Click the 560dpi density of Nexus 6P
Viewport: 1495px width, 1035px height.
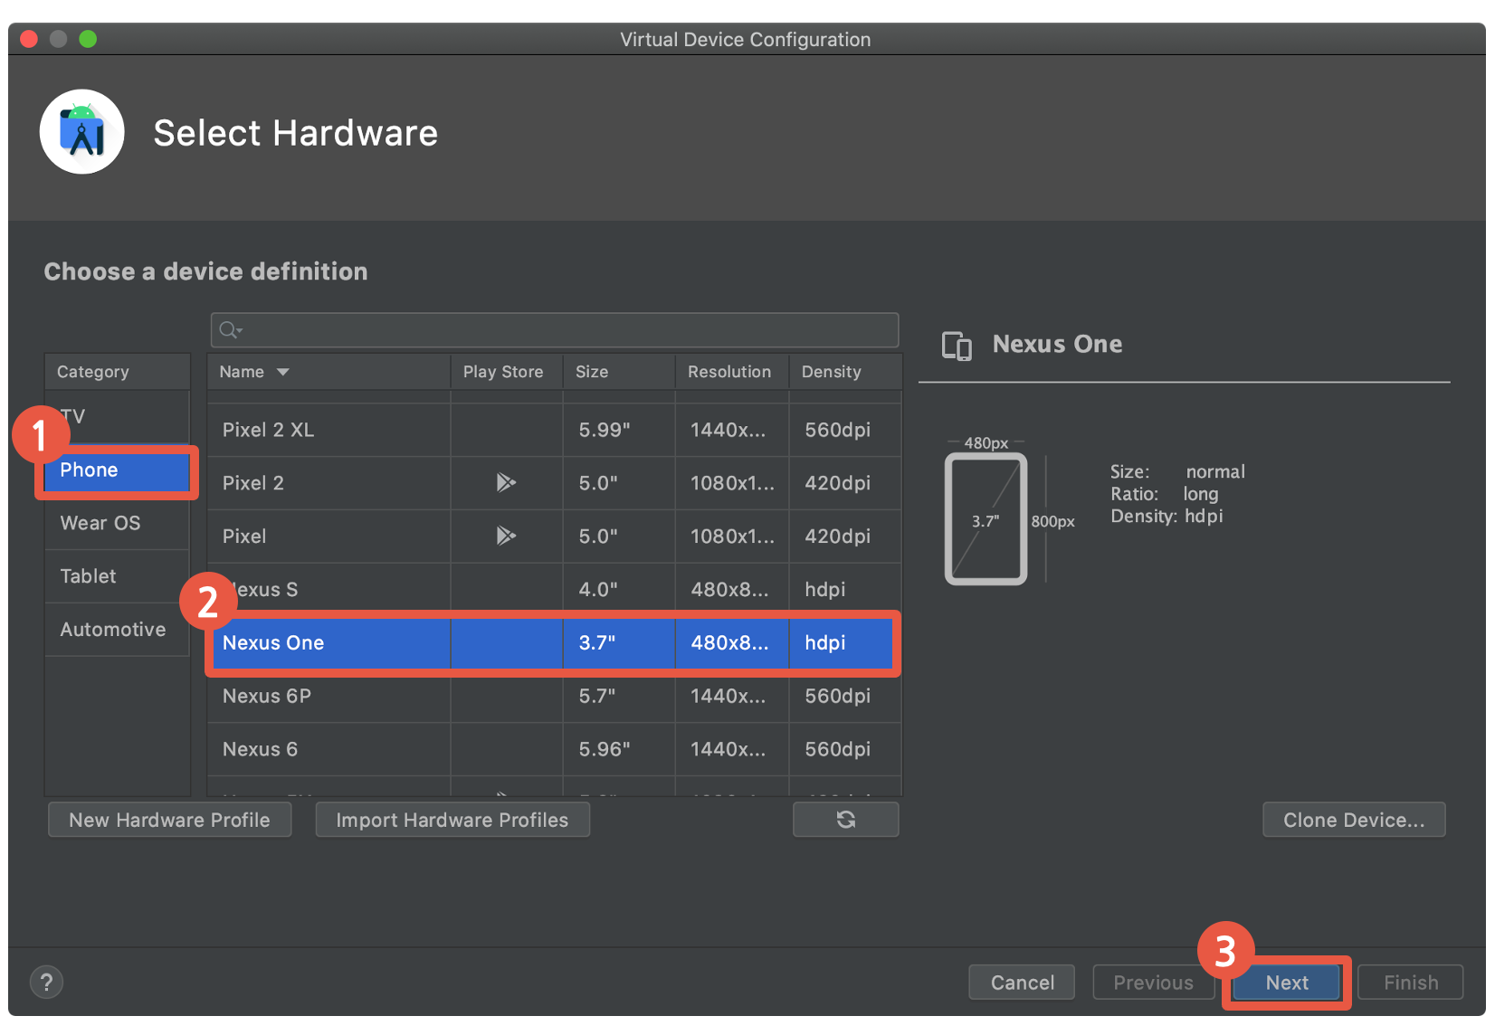(x=838, y=697)
